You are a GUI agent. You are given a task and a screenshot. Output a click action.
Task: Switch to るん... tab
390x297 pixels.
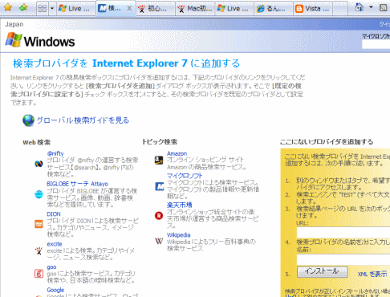(274, 9)
